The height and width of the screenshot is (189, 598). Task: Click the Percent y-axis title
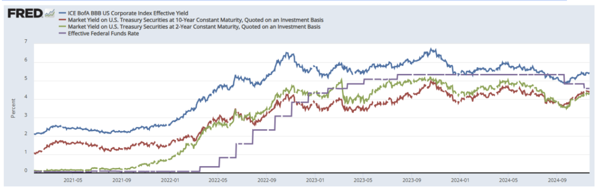13,107
